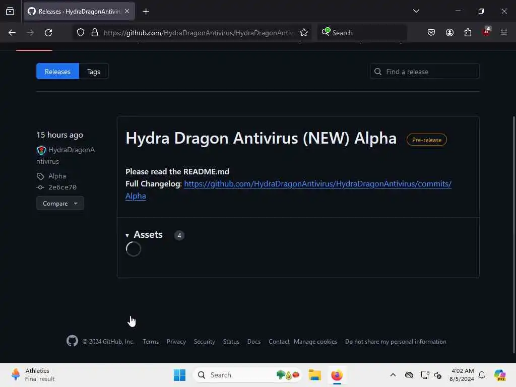Switch to the Tags tab button
The image size is (516, 387).
coord(94,72)
